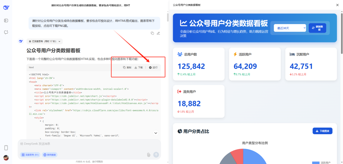Click the 流失用户 exit icon
The width and height of the screenshot is (343, 164).
click(x=179, y=91)
